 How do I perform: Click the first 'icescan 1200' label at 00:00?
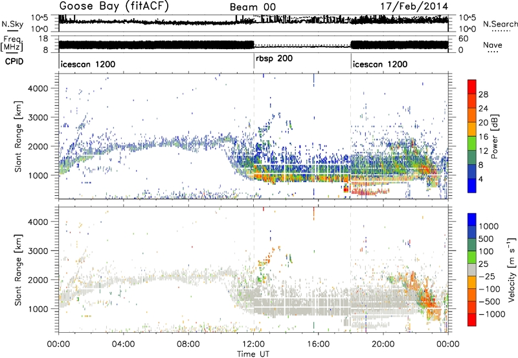(88, 64)
